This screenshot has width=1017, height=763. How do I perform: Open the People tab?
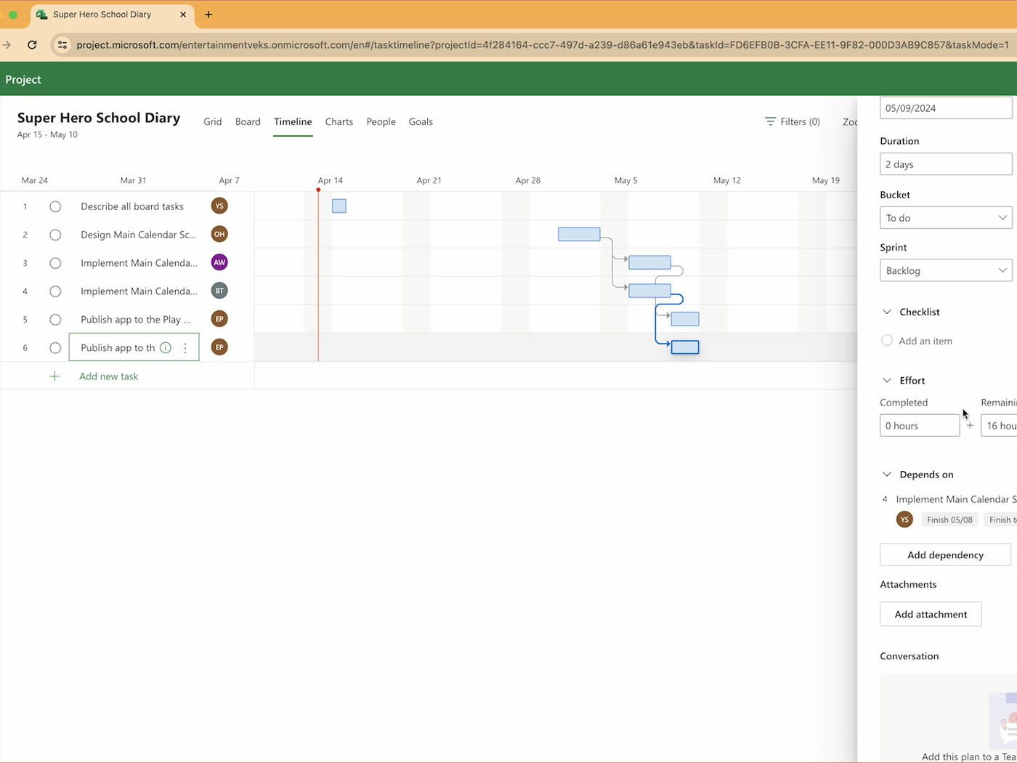[x=381, y=122]
